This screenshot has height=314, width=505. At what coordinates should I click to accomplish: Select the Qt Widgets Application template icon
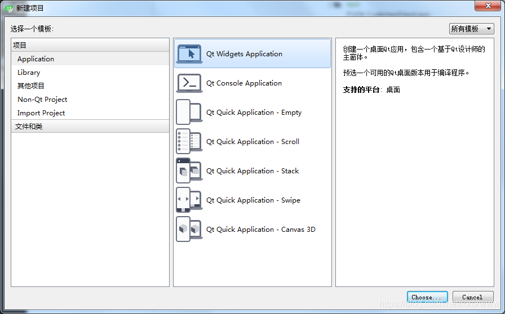tap(189, 53)
